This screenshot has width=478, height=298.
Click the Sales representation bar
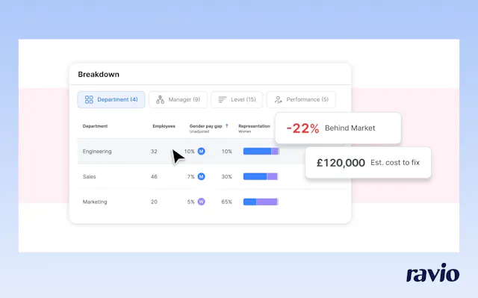(x=261, y=176)
